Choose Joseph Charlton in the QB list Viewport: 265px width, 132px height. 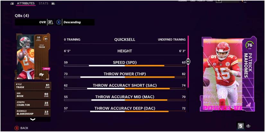point(32,104)
